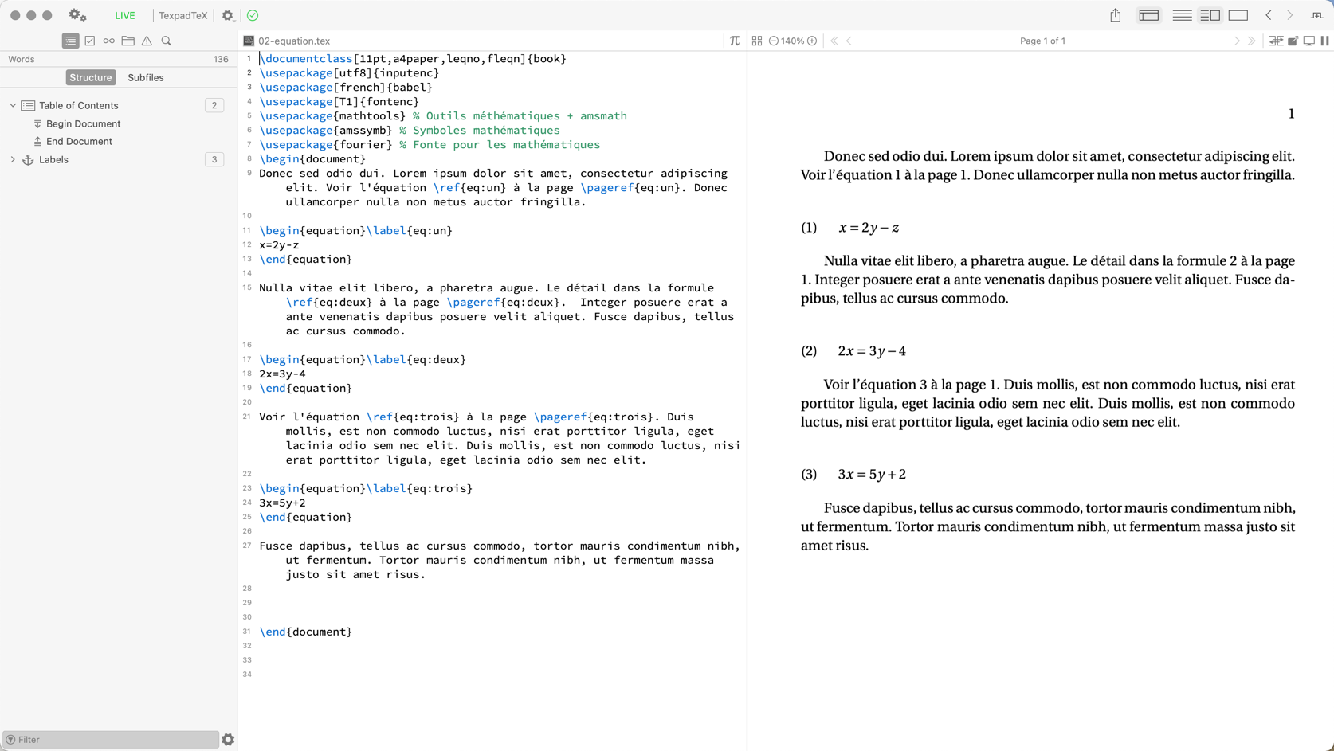1334x751 pixels.
Task: Show the PDF page thumbnails grid
Action: coord(757,41)
